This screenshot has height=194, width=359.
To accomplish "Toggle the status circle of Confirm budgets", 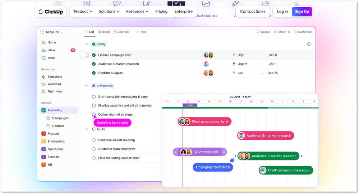I will [94, 73].
